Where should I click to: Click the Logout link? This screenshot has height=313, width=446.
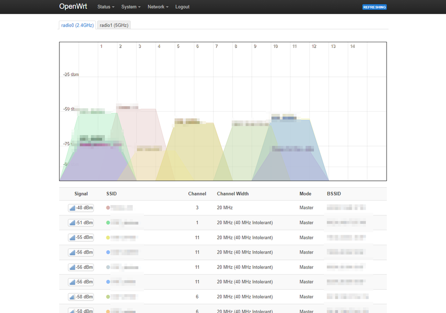pyautogui.click(x=182, y=7)
